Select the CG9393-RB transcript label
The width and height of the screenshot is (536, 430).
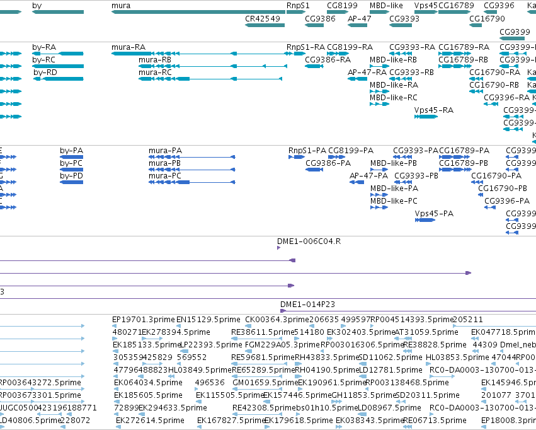pos(411,72)
